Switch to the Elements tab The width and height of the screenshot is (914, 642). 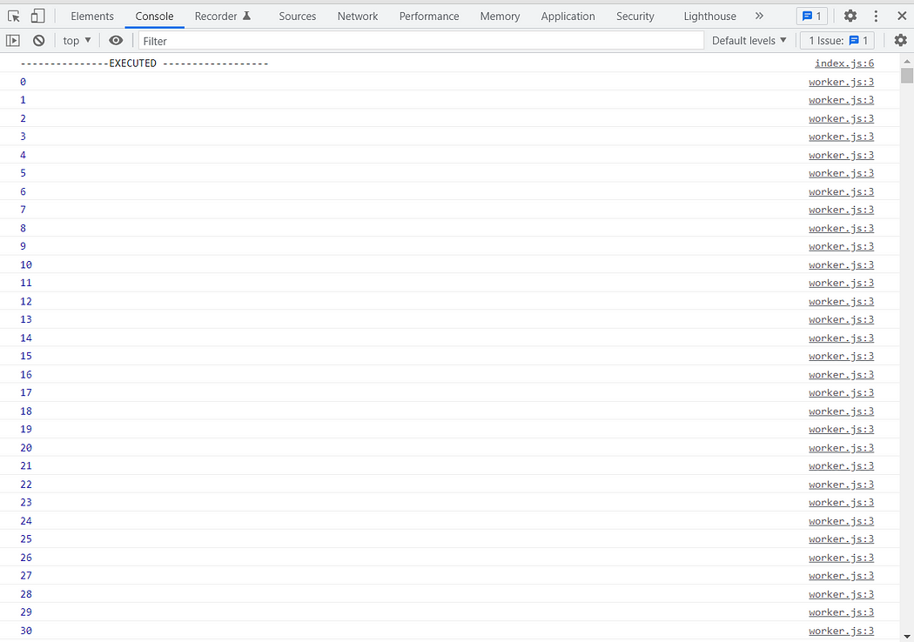coord(92,17)
